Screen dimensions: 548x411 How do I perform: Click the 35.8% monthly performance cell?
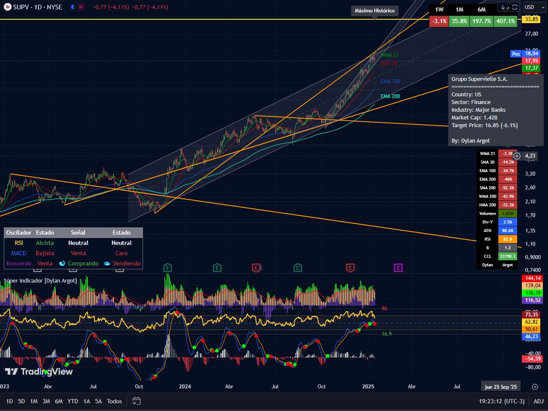tap(459, 21)
